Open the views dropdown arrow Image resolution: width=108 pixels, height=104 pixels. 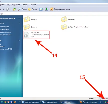(x=43, y=9)
